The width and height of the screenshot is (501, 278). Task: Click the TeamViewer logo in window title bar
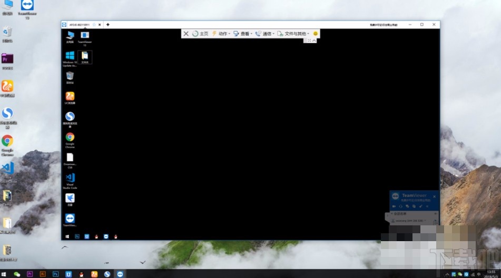[64, 25]
